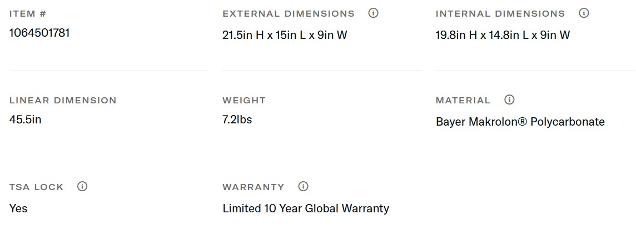
Task: Open the External Dimensions info icon
Action: tap(374, 13)
